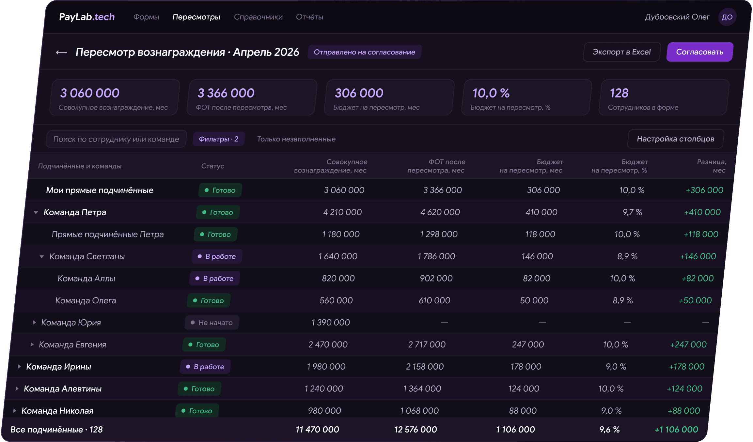Click the Все подчинённые · 128 footer label
753x442 pixels.
click(56, 430)
